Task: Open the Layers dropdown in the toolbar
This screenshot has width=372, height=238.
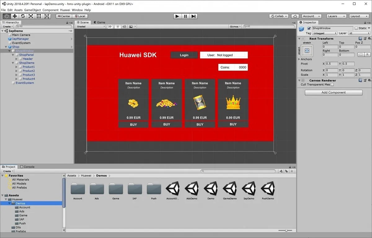Action: pyautogui.click(x=336, y=16)
